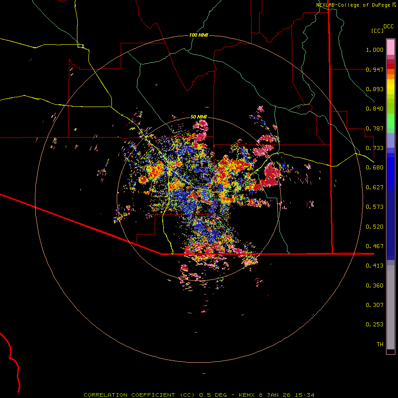Click the 0.680 scale label
Image resolution: width=398 pixels, height=398 pixels.
[375, 168]
